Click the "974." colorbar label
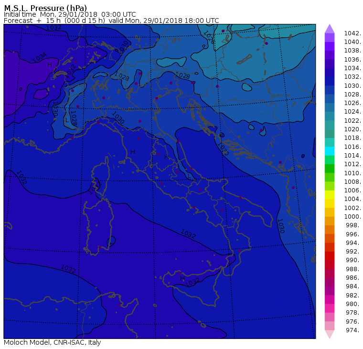The height and width of the screenshot is (349, 363). point(353,330)
